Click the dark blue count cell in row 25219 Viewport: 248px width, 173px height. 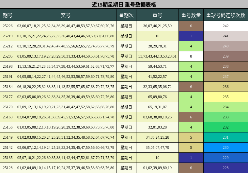click(x=191, y=36)
